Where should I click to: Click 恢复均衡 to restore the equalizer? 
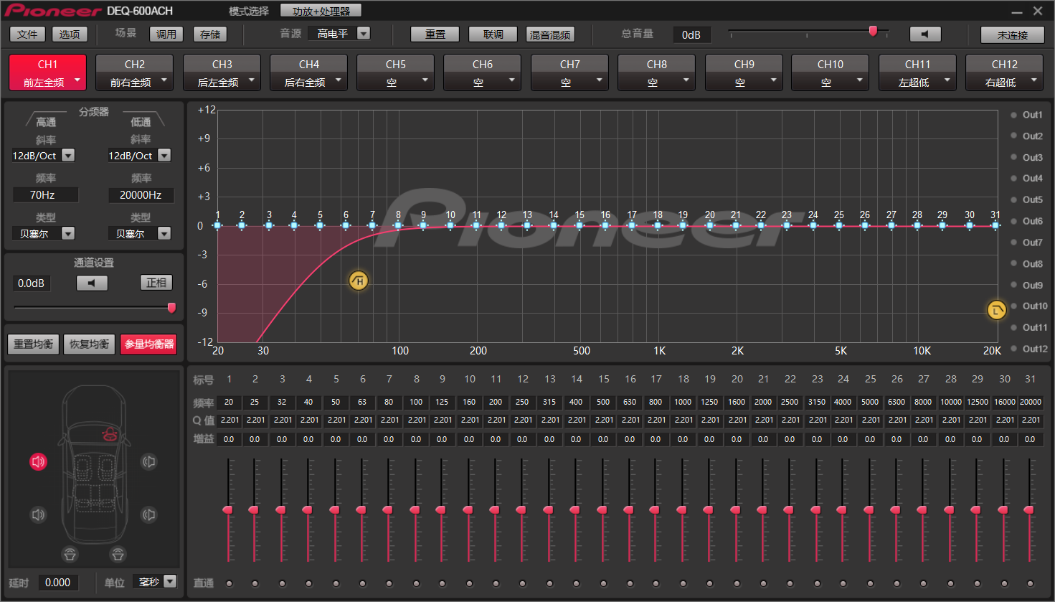90,344
